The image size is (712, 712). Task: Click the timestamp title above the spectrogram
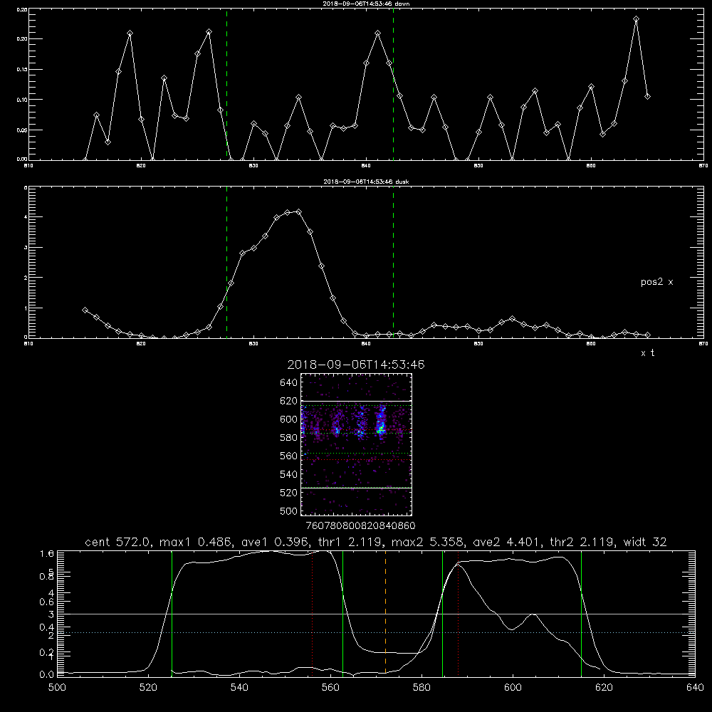pos(356,365)
